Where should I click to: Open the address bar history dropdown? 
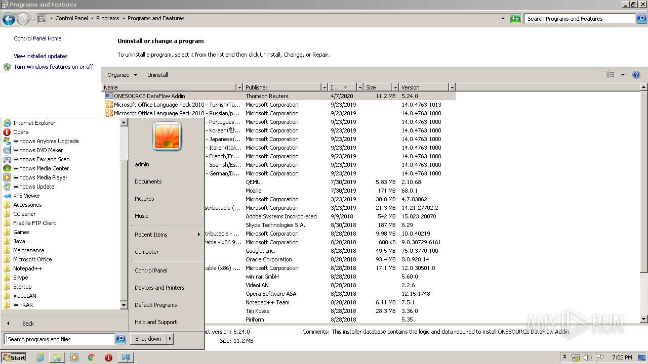(503, 19)
